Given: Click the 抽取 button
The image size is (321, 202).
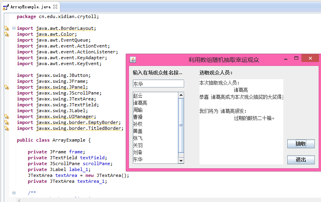Looking at the screenshot, I should coord(301,144).
